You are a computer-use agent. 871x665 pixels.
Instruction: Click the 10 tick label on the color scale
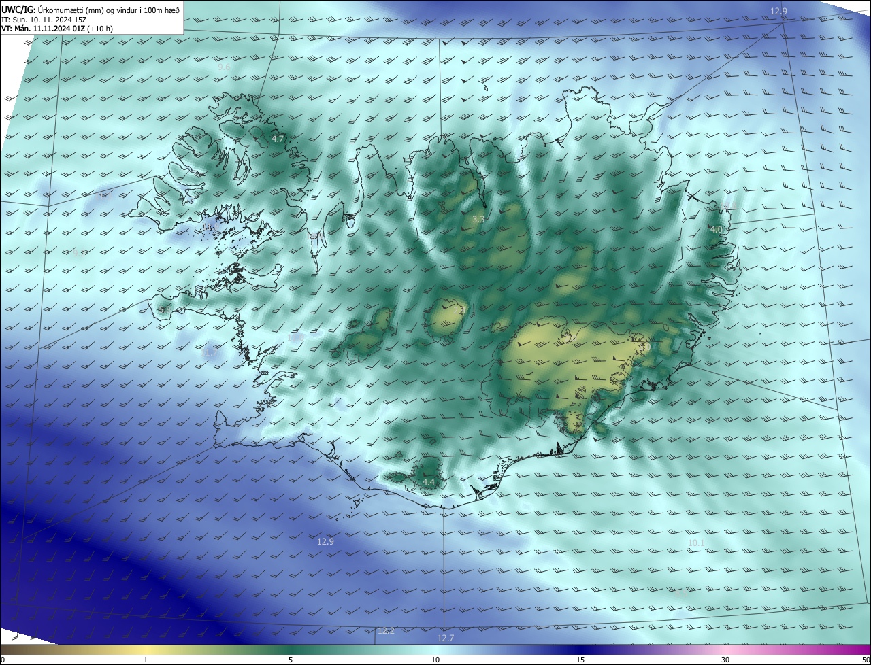point(435,660)
